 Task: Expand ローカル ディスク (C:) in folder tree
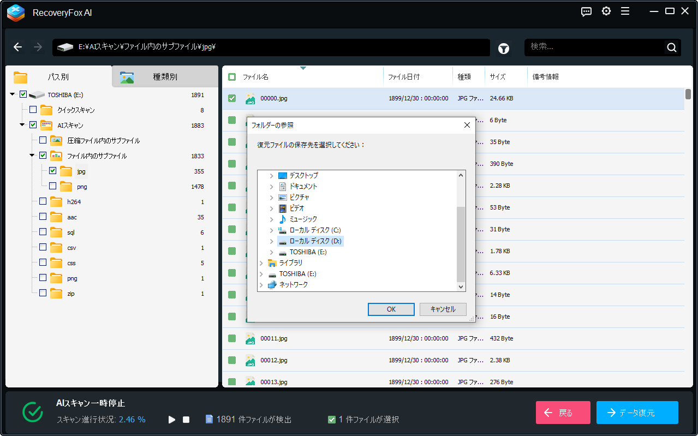tap(272, 230)
